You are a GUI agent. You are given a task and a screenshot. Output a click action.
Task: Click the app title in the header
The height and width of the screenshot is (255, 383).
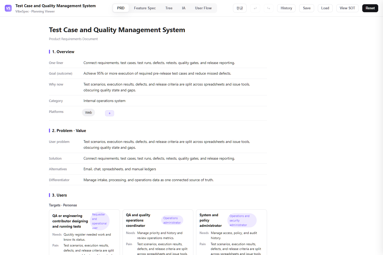56,6
